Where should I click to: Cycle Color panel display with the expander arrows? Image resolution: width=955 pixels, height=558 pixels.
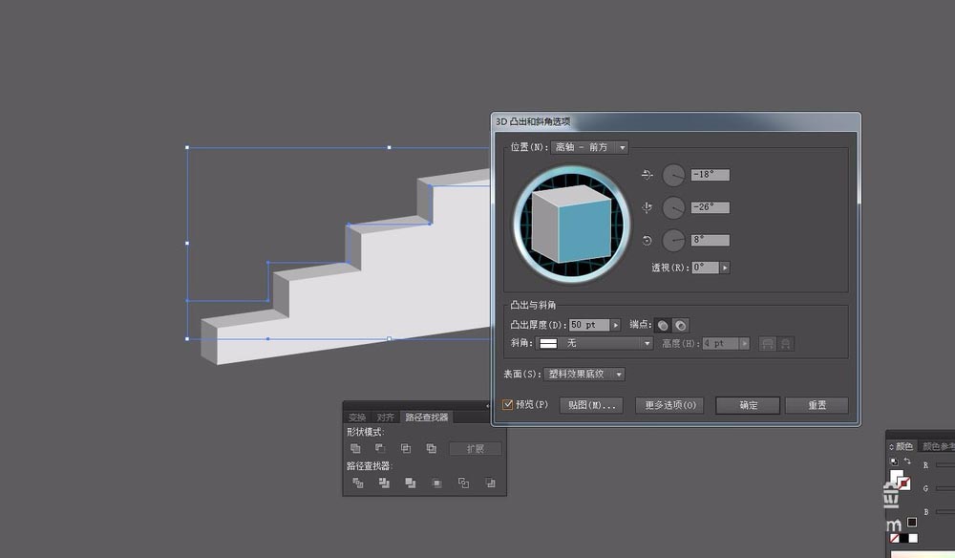892,447
